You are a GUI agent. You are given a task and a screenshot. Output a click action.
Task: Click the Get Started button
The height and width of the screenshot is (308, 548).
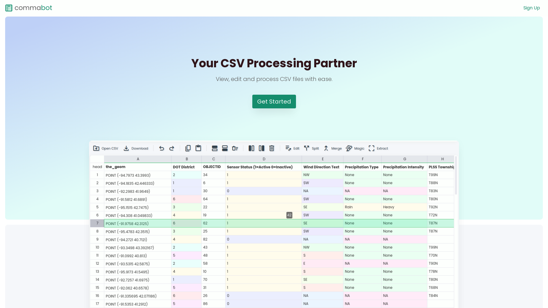pyautogui.click(x=274, y=102)
